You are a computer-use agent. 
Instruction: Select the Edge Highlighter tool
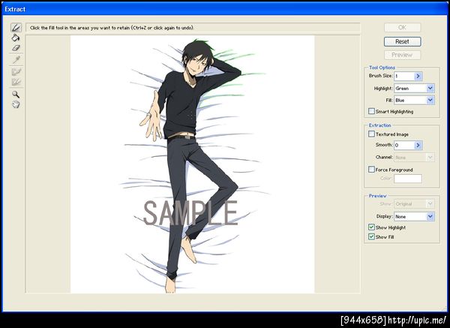click(16, 28)
